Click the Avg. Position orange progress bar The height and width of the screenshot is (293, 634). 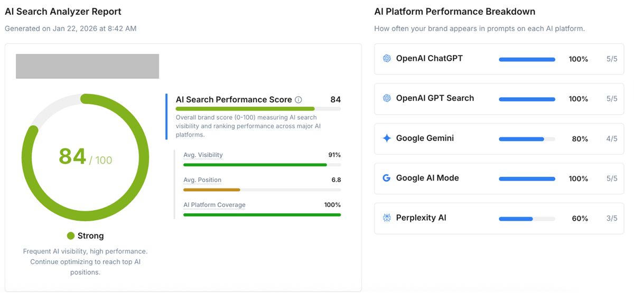pos(212,190)
